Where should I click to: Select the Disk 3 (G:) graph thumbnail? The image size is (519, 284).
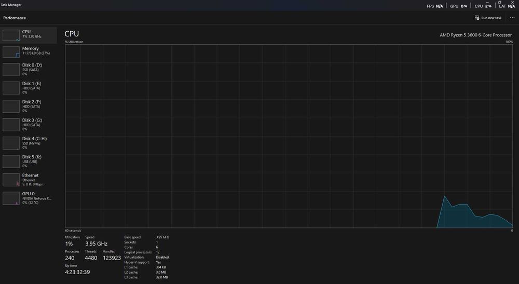[11, 125]
